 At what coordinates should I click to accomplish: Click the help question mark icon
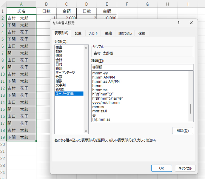point(178,23)
